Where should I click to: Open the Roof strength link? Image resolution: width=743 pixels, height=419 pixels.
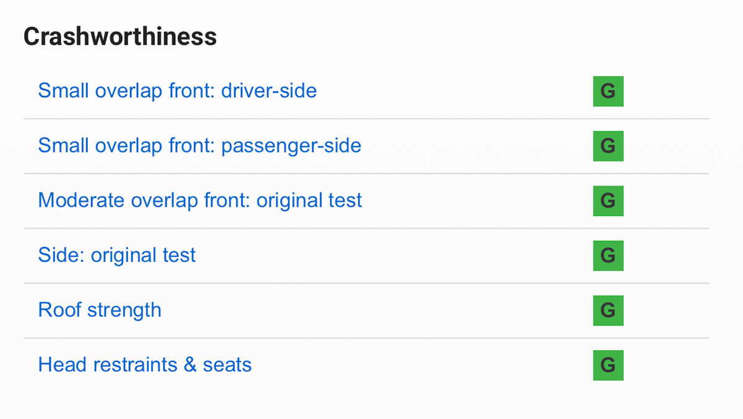100,310
